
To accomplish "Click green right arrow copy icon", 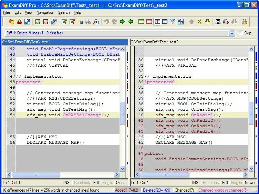I will (x=123, y=22).
